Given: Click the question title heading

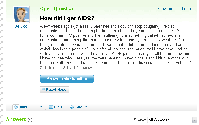Looking at the screenshot, I should [x=67, y=18].
